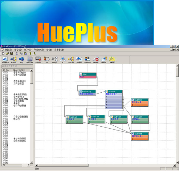Select the Assign tool
The image size is (179, 171).
click(x=55, y=60)
